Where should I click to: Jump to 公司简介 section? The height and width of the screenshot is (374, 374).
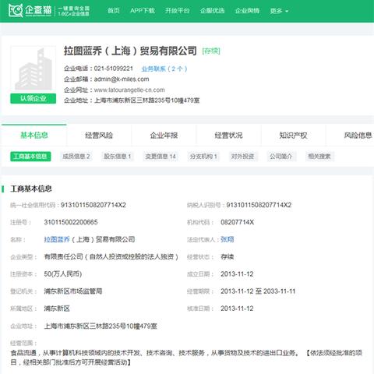pos(281,157)
